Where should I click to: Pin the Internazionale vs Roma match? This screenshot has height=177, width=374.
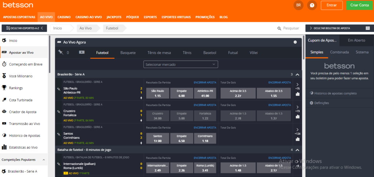pyautogui.click(x=59, y=164)
